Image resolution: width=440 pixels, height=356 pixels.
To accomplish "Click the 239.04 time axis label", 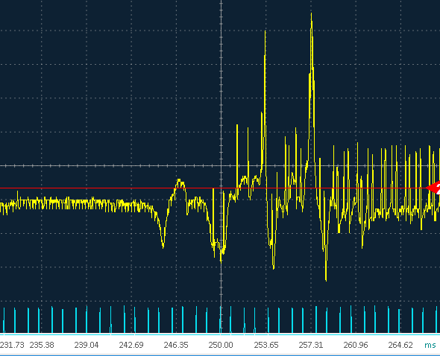I will coord(87,345).
